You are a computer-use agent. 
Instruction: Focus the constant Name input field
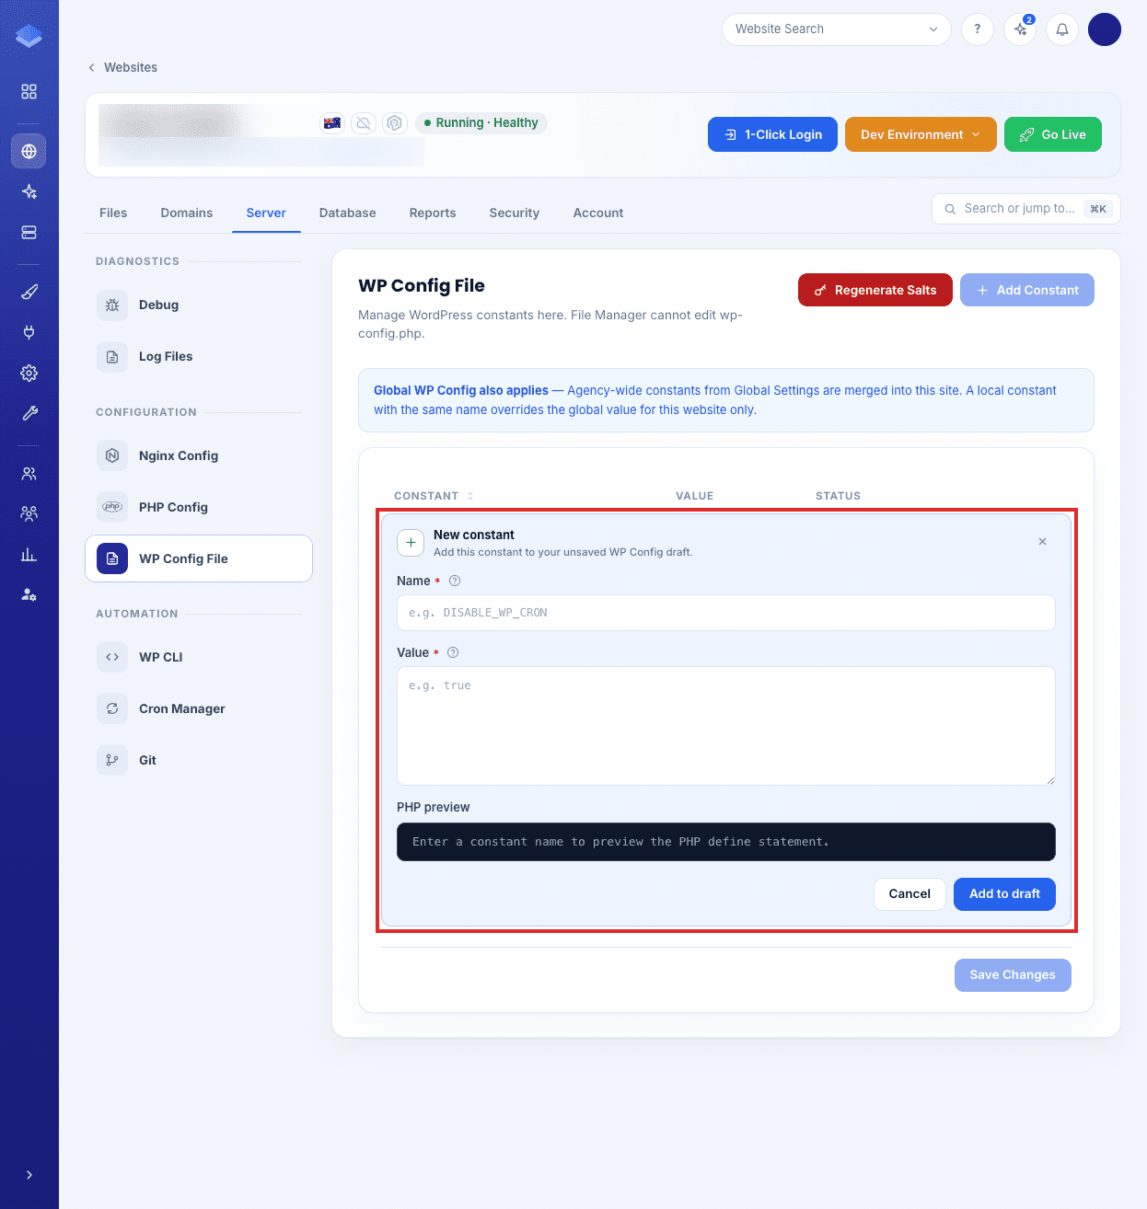(726, 613)
